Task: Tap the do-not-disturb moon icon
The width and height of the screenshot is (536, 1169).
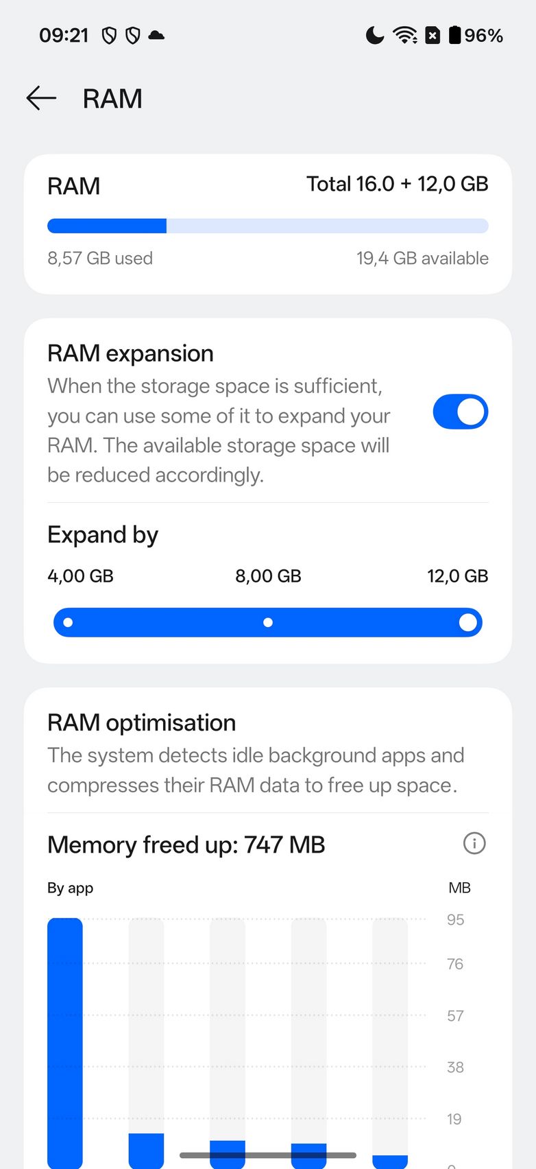Action: 374,35
